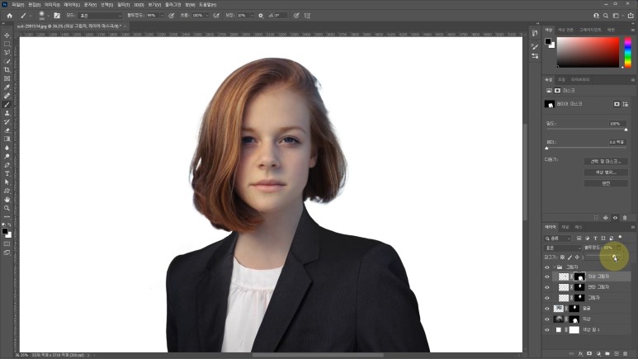
Task: Toggle lock transparent pixels icon
Action: (562, 257)
